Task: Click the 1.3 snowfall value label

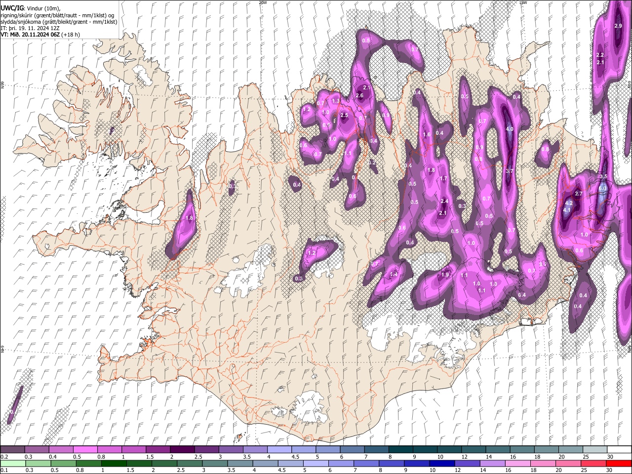Action: coord(336,101)
